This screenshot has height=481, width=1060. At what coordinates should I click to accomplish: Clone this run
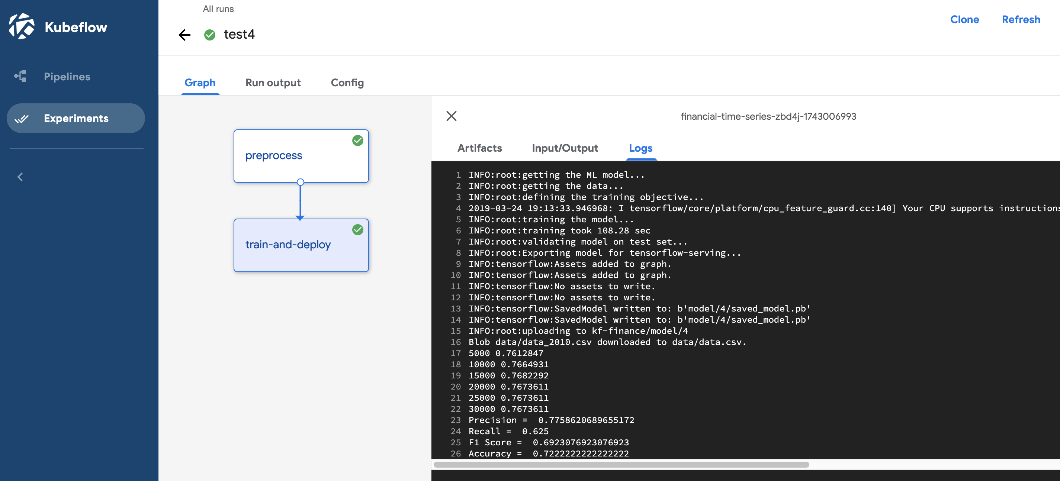click(964, 19)
